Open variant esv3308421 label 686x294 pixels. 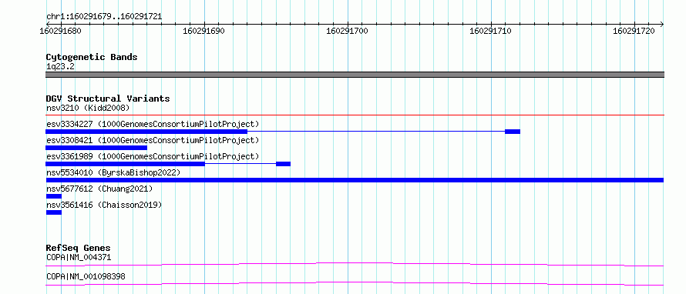153,140
